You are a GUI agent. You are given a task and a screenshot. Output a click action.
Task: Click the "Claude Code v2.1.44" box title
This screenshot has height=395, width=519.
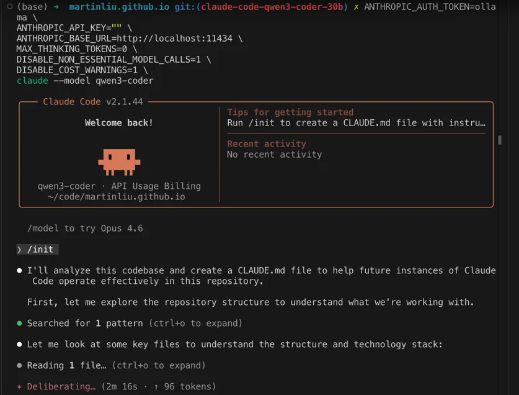tap(93, 102)
